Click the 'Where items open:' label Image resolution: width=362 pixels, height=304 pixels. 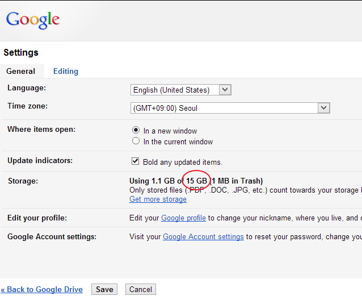pos(41,129)
